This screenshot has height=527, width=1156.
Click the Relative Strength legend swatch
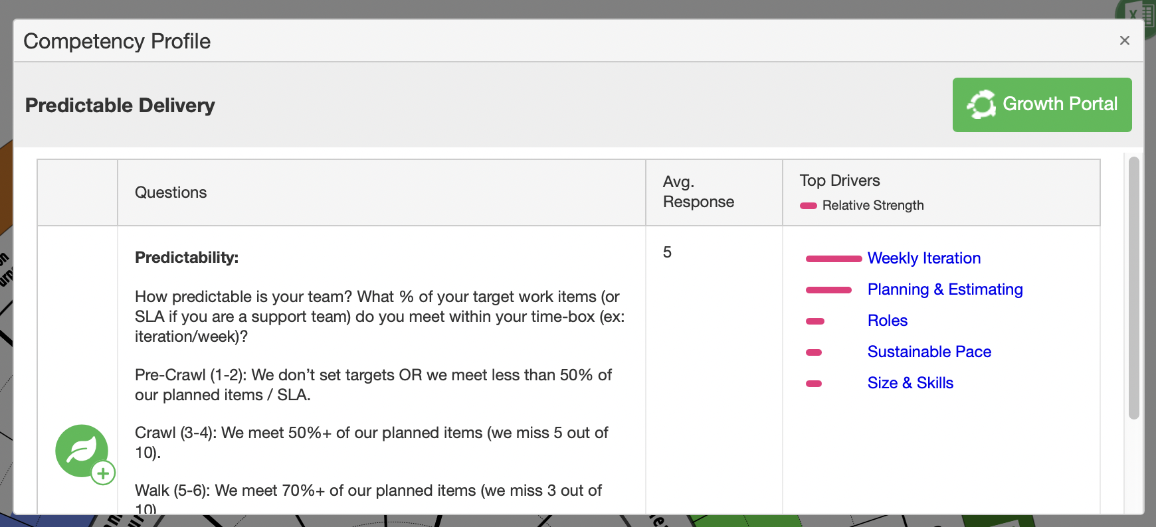(809, 206)
